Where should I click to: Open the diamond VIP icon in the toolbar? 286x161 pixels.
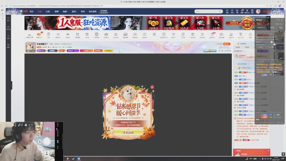coord(173,35)
